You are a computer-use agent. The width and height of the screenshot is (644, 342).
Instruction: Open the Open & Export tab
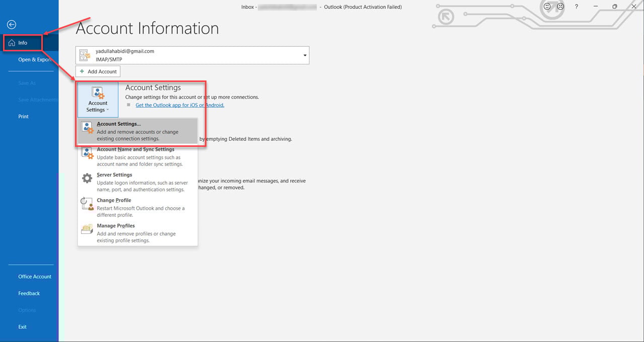[x=35, y=59]
